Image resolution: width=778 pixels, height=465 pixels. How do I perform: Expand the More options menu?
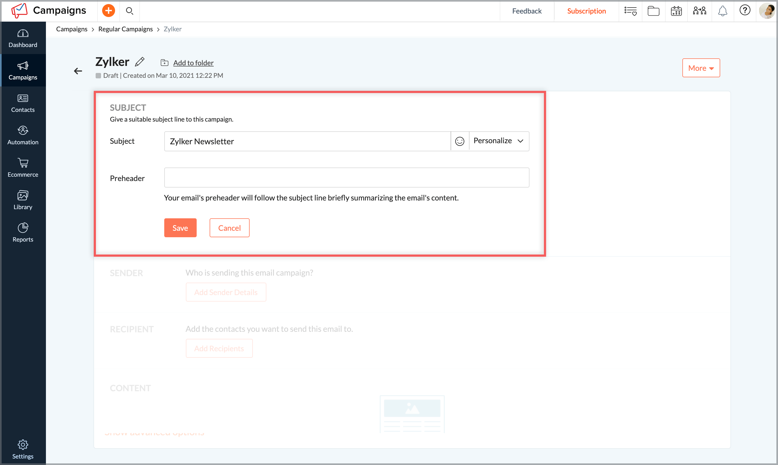[701, 68]
